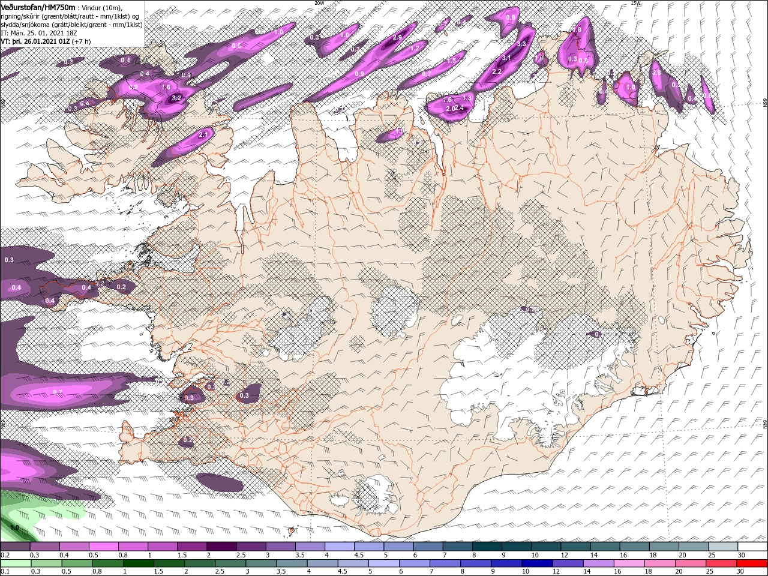Select the pale grey 25–30 upper swatch
The image size is (768, 576).
722,547
